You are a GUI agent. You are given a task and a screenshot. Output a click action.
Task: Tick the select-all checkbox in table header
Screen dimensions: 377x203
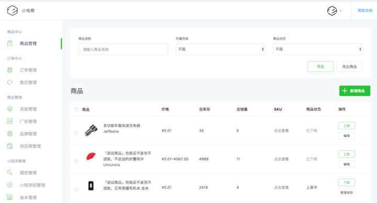(x=76, y=110)
